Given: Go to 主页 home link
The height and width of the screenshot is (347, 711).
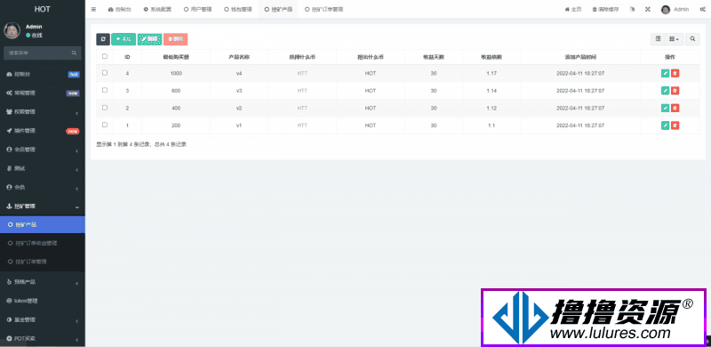Looking at the screenshot, I should point(573,9).
